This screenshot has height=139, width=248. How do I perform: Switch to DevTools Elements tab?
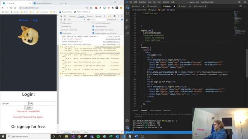[72, 16]
